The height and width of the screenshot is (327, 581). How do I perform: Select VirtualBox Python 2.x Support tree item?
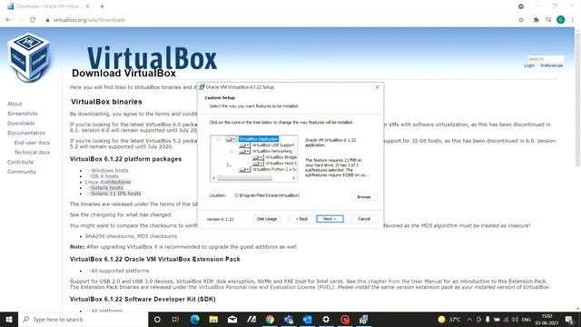click(274, 170)
